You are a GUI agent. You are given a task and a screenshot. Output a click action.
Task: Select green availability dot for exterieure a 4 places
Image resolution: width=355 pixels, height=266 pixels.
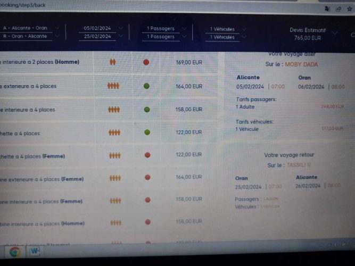(x=147, y=86)
